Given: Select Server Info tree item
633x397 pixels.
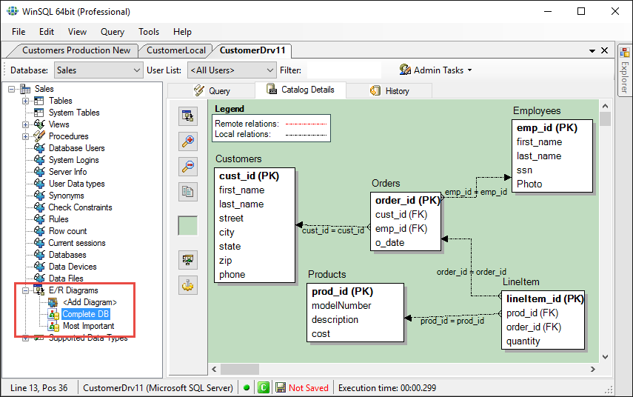Looking at the screenshot, I should (x=68, y=172).
